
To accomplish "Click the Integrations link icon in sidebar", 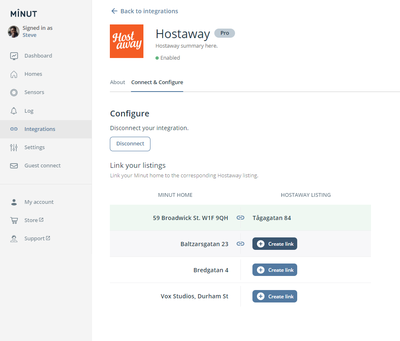I will click(14, 129).
